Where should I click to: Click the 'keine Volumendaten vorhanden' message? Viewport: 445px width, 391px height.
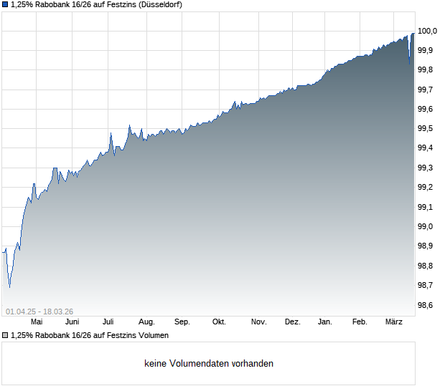pyautogui.click(x=209, y=364)
